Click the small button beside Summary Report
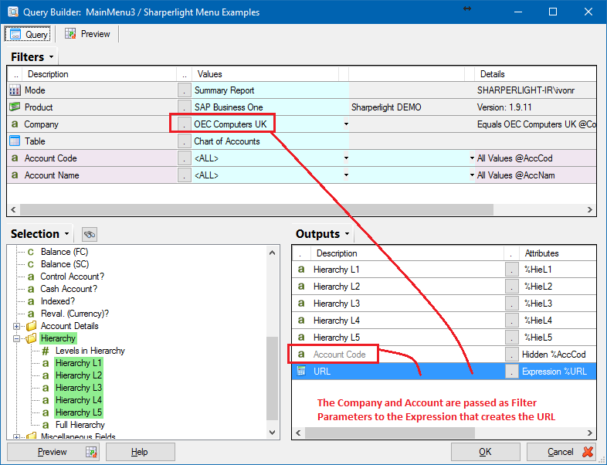The width and height of the screenshot is (607, 465). [x=185, y=90]
